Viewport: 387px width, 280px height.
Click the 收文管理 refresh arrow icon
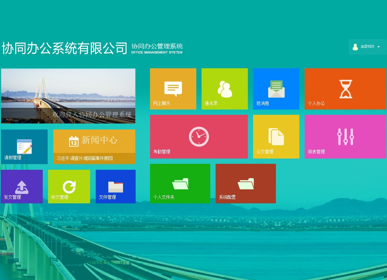(x=69, y=187)
